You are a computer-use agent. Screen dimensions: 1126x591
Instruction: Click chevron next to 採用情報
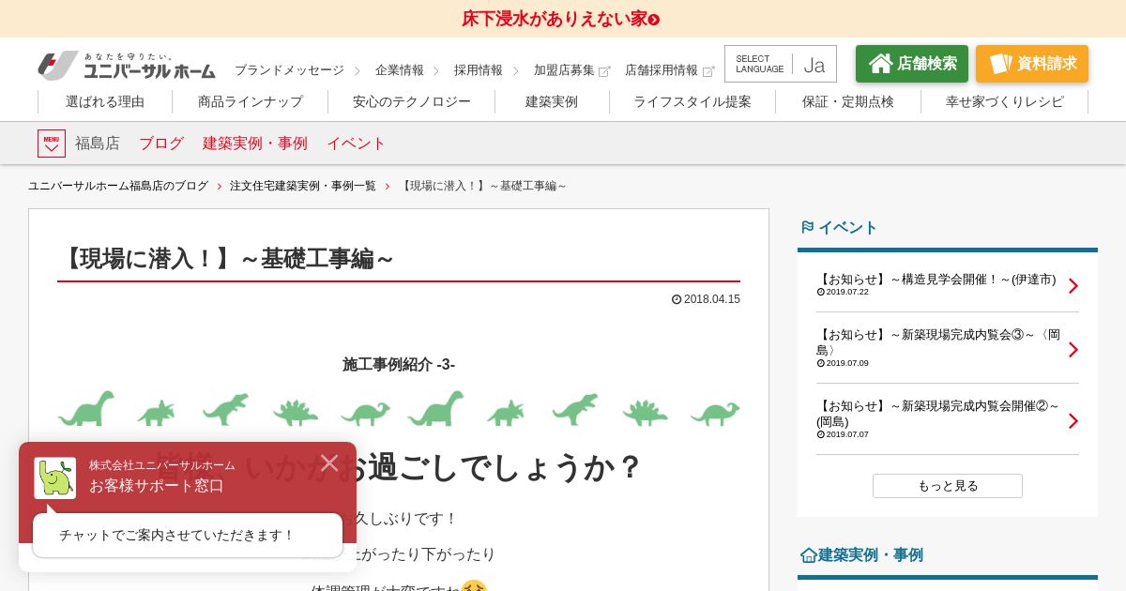point(515,71)
